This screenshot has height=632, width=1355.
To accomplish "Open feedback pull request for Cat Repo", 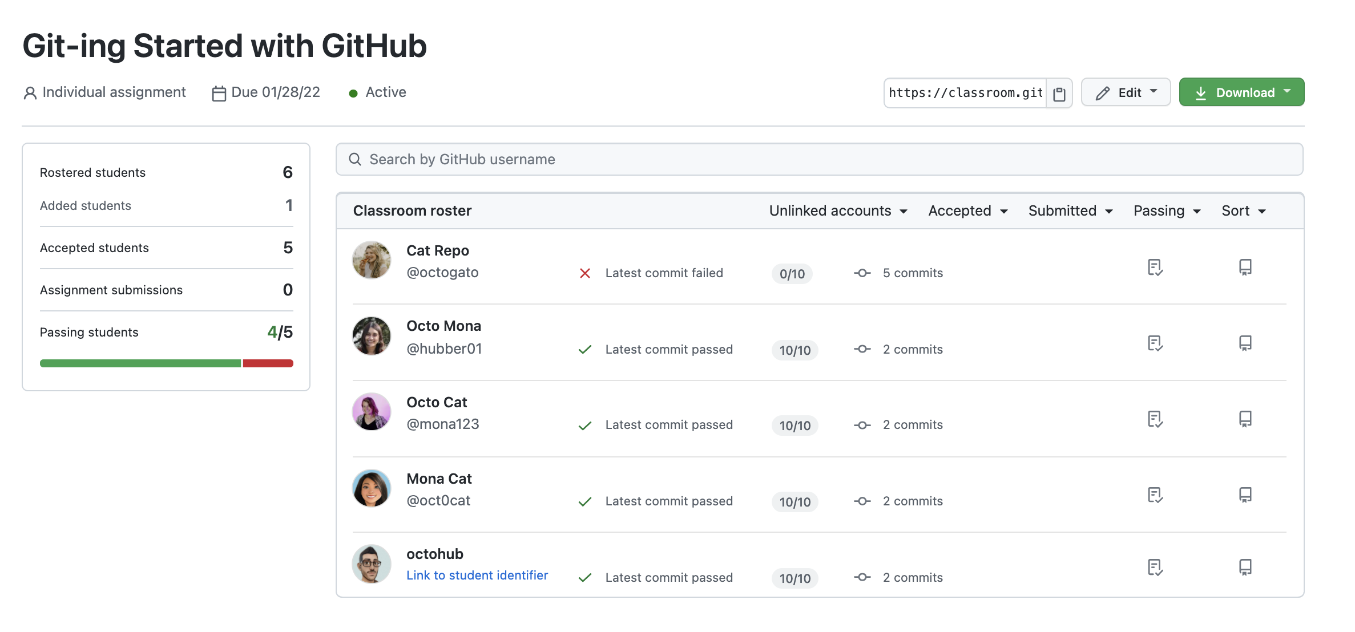I will tap(1155, 268).
